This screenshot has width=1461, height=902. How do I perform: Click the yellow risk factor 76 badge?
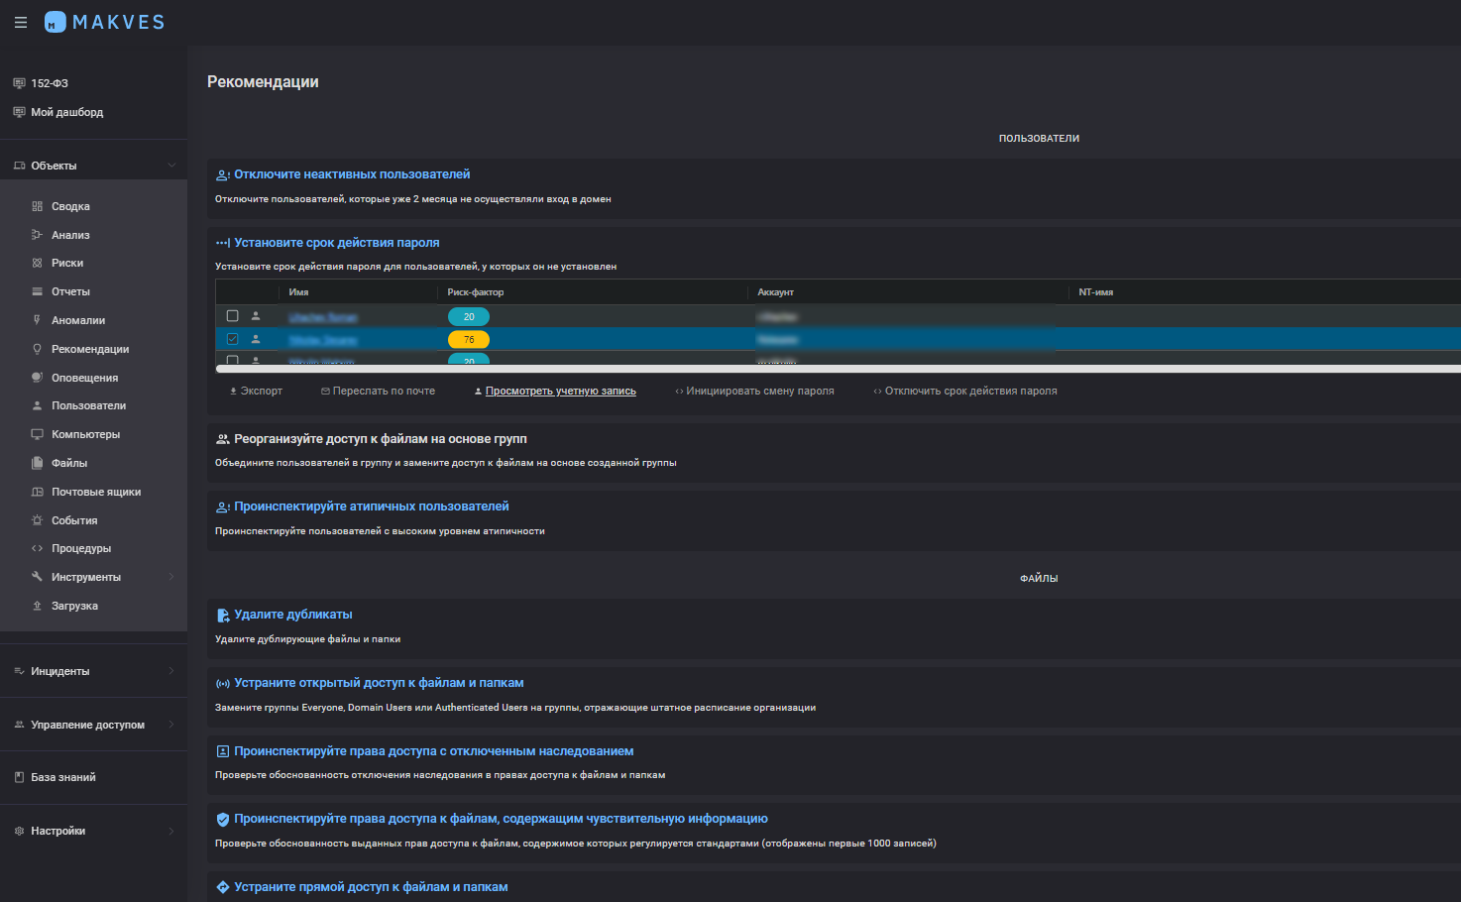[x=469, y=340]
